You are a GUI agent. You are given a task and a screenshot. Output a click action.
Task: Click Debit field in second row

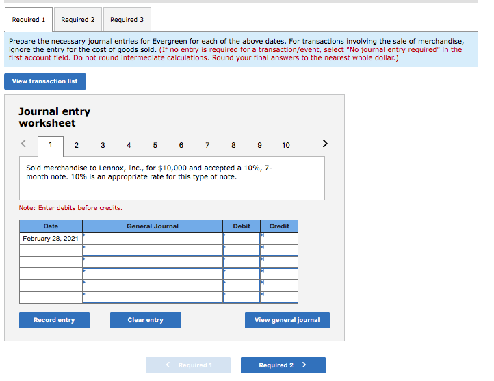tap(242, 250)
